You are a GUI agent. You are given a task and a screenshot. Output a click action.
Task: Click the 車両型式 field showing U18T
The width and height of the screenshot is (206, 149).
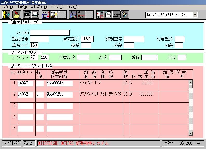(x=87, y=39)
